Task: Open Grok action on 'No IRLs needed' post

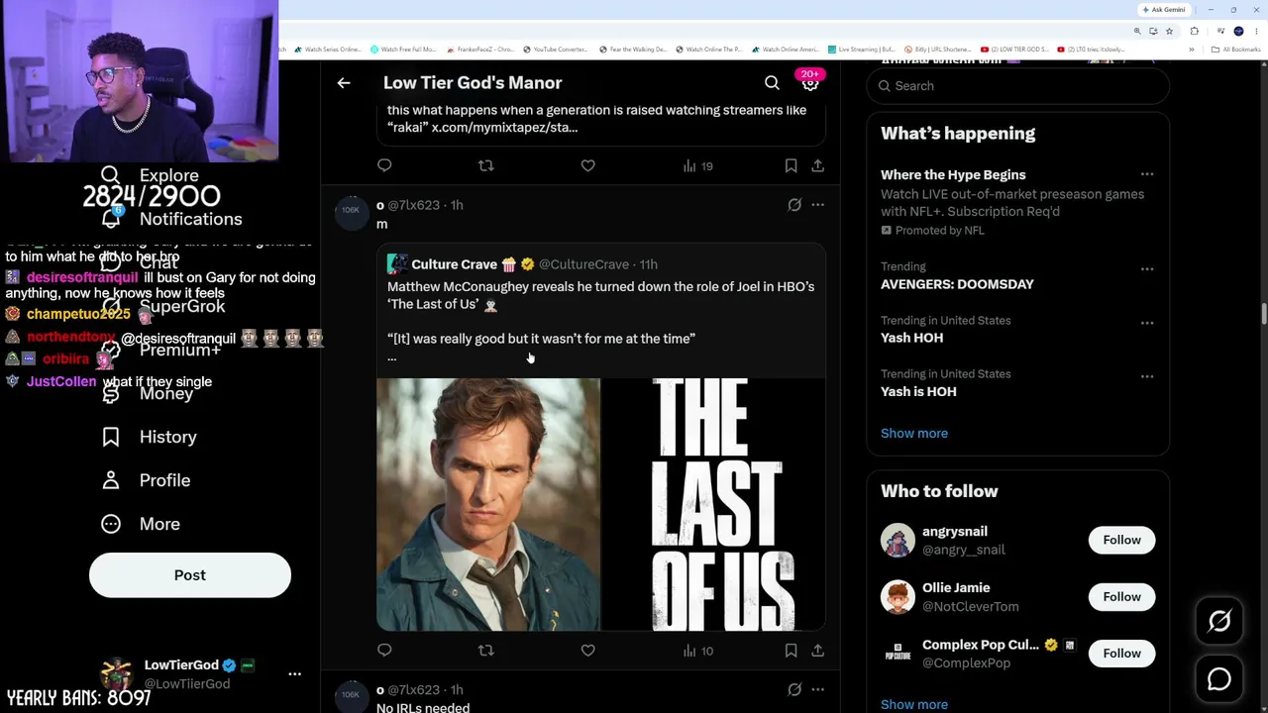Action: [x=794, y=689]
